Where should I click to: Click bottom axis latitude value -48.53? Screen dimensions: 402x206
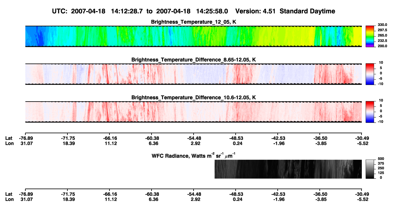click(x=236, y=194)
